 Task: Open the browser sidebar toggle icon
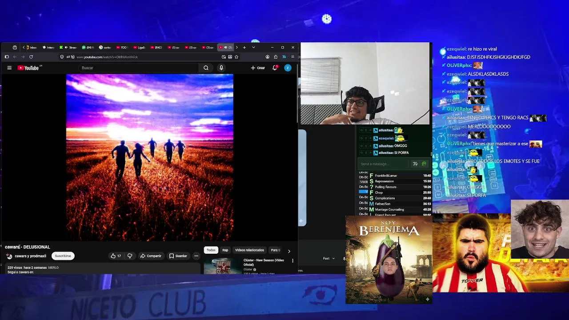(7, 57)
